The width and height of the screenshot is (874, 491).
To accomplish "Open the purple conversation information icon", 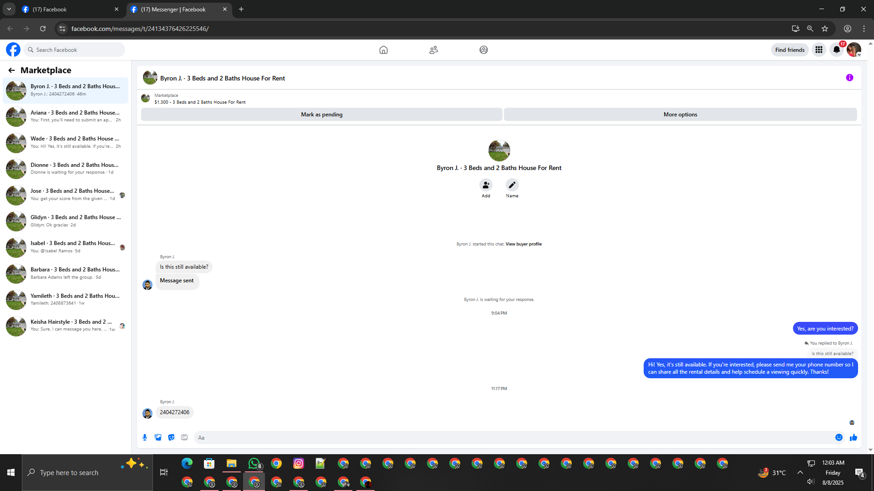I will pyautogui.click(x=849, y=78).
